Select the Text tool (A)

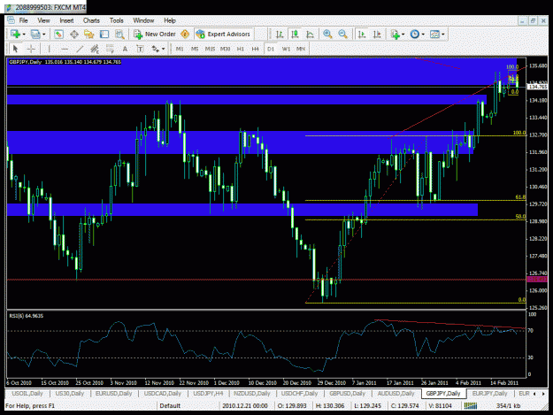point(125,49)
